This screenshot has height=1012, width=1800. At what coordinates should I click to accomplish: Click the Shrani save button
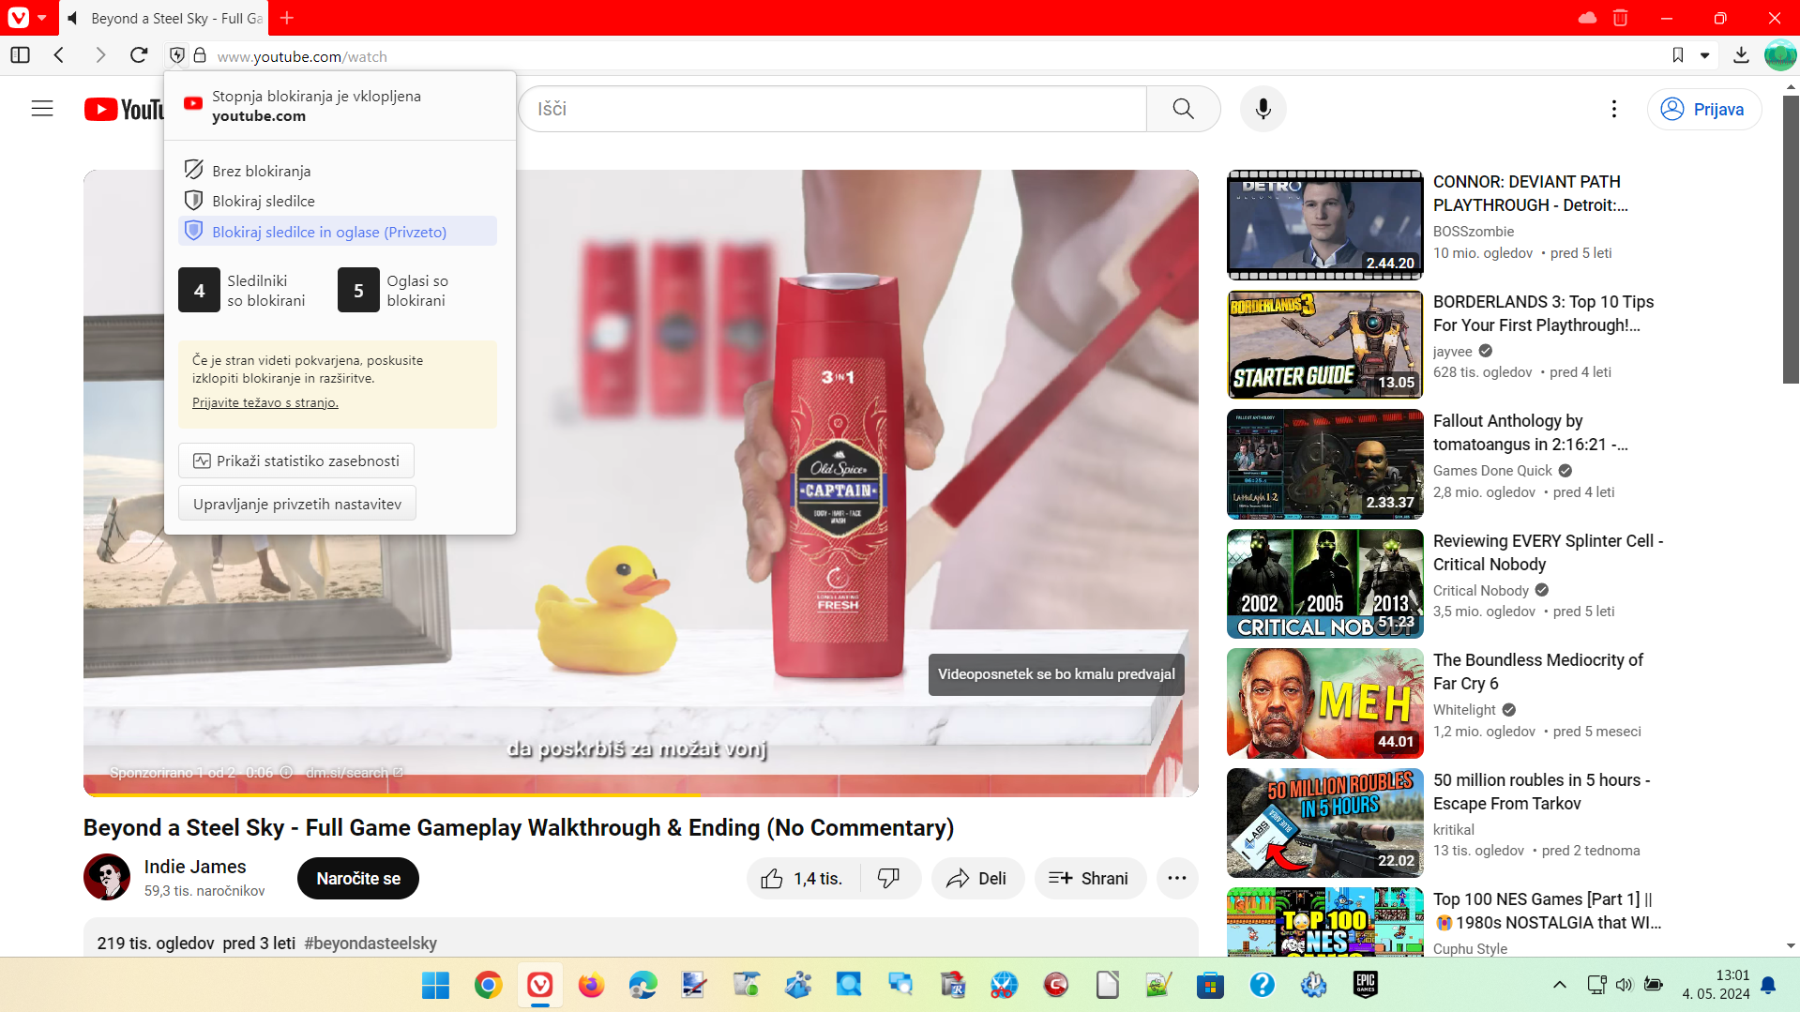[x=1090, y=878]
